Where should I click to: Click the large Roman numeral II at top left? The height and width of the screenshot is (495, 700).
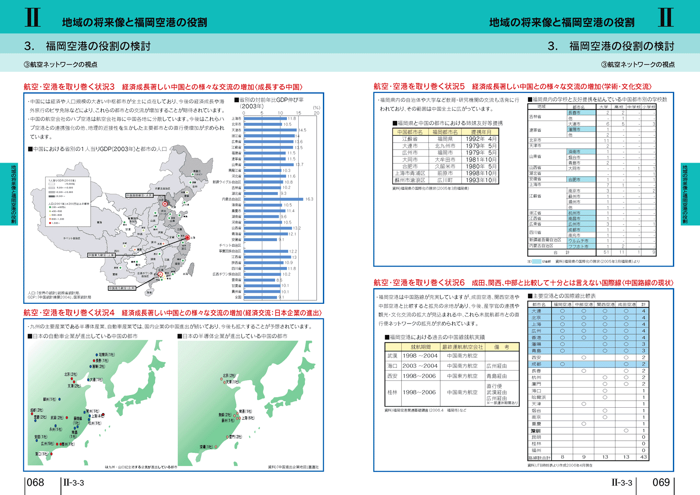tap(32, 18)
